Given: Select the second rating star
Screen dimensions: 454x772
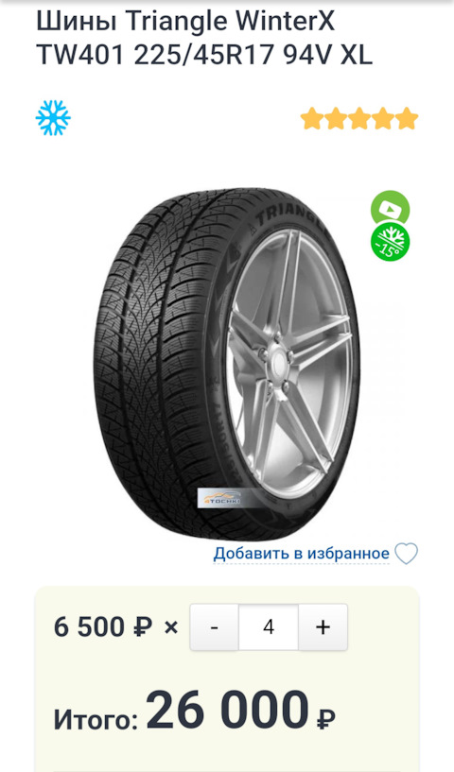Looking at the screenshot, I should pyautogui.click(x=336, y=119).
